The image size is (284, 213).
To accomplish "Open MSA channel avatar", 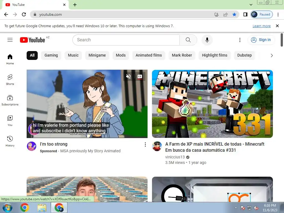I will (32, 146).
